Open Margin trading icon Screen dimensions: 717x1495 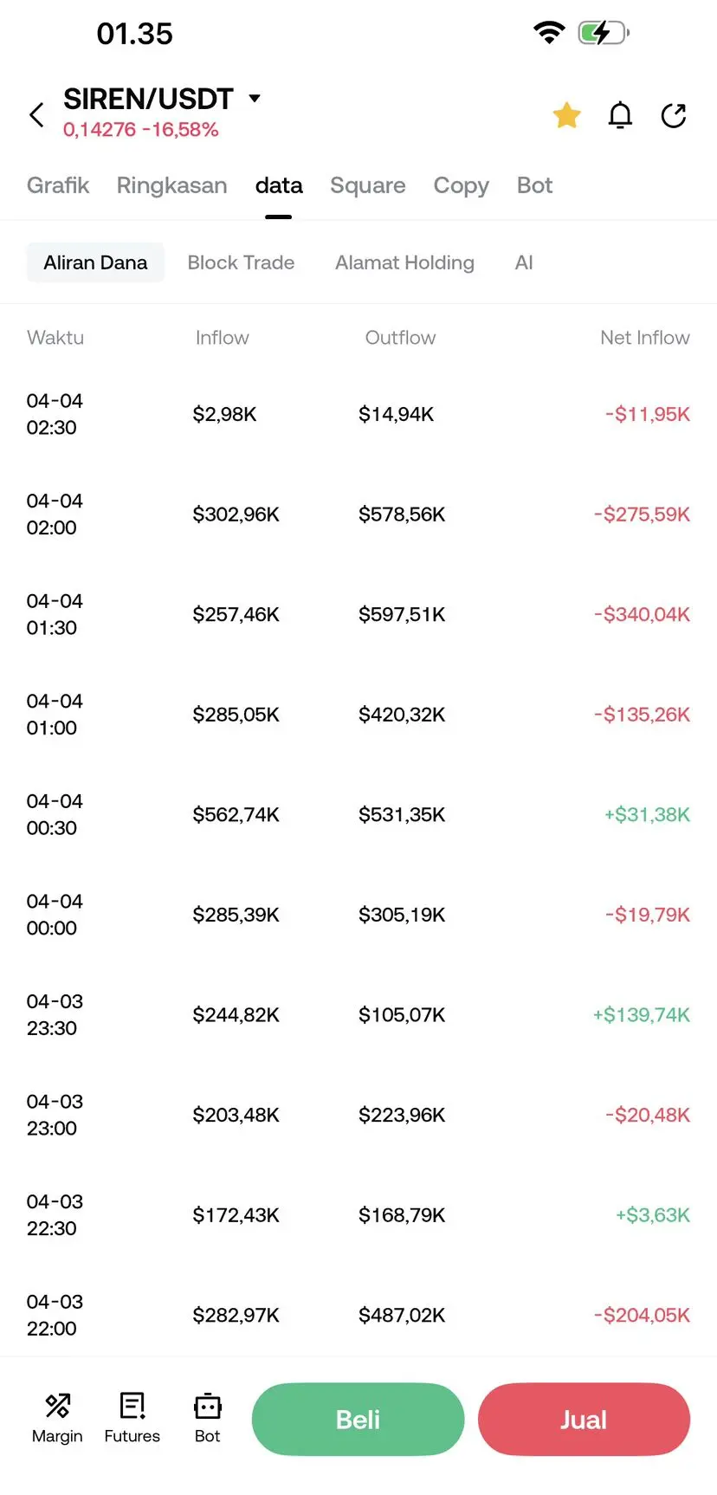57,1418
